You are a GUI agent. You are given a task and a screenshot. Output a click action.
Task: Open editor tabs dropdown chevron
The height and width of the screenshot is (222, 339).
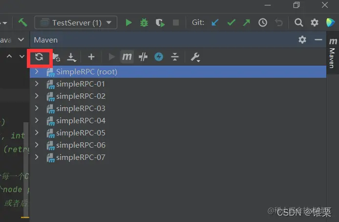(21, 40)
